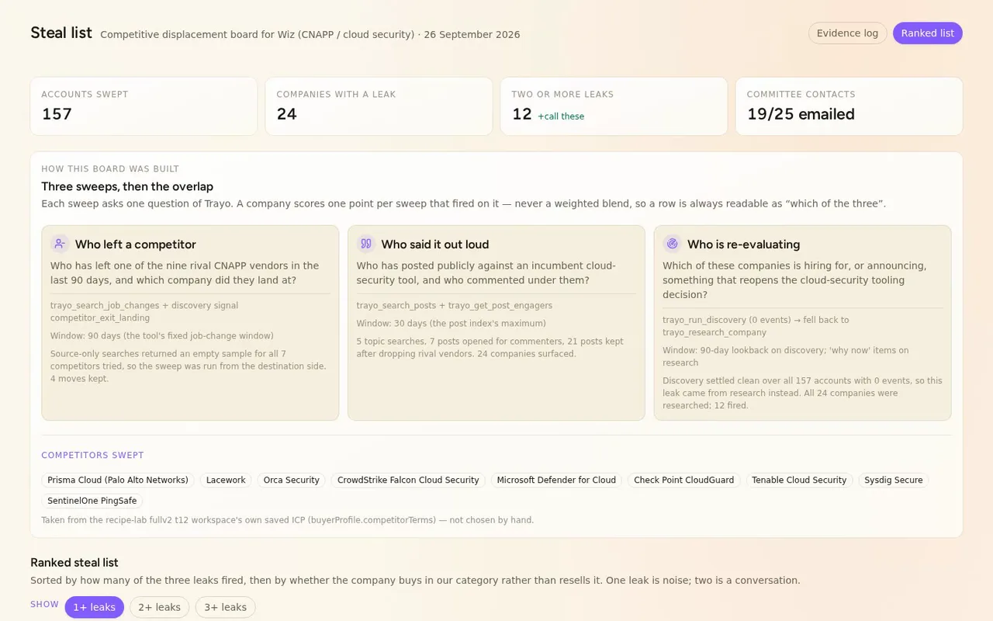Open the Accounts swept card
The width and height of the screenshot is (993, 621).
[144, 106]
